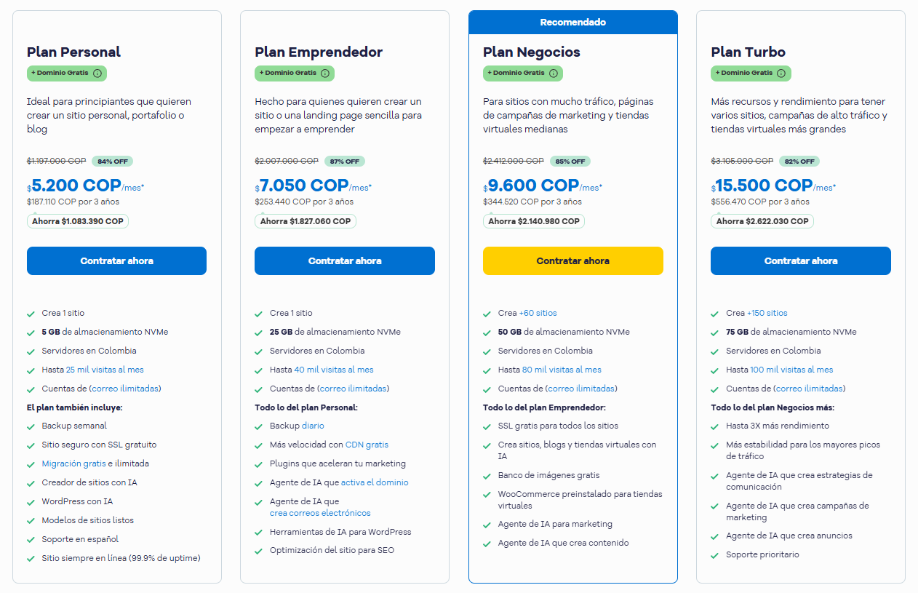
Task: Click the 'Plan Turbo' heading
Action: pyautogui.click(x=747, y=52)
